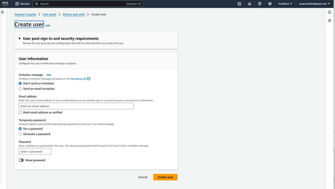The image size is (335, 189).
Task: Focus the password input field
Action: point(35,151)
